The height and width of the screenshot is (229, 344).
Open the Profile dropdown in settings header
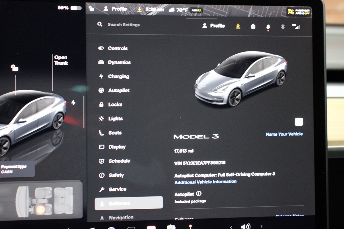pos(214,26)
